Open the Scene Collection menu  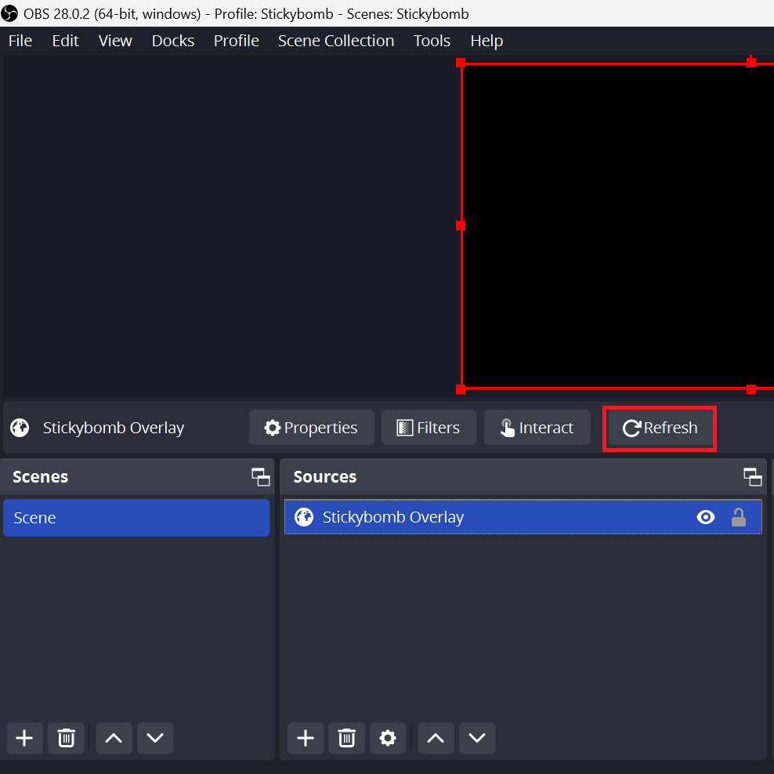335,41
